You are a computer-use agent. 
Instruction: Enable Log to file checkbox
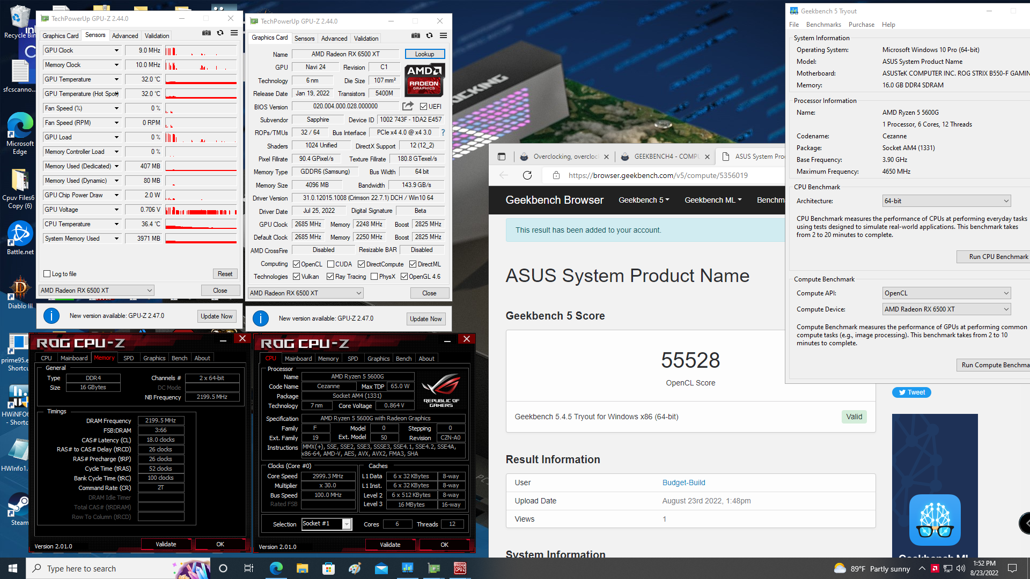pos(47,274)
